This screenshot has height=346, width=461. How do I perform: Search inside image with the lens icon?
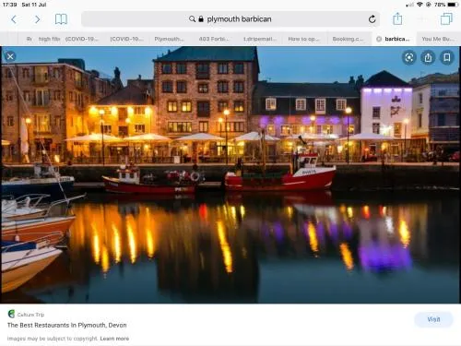coord(409,57)
